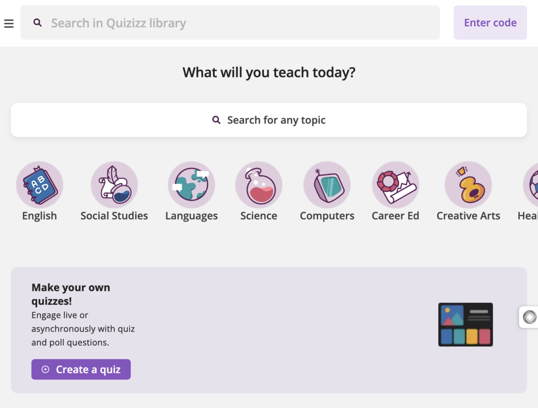Click the English category label text
This screenshot has width=538, height=408.
(39, 216)
